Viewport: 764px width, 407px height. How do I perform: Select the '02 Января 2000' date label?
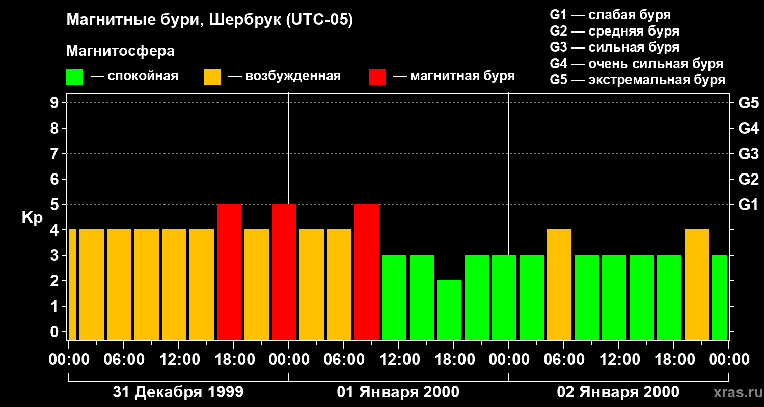618,392
